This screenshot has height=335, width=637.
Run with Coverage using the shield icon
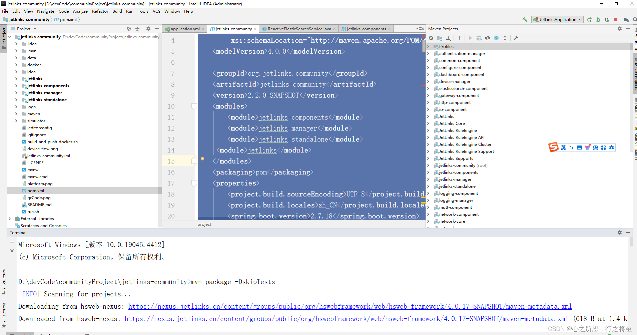click(607, 20)
